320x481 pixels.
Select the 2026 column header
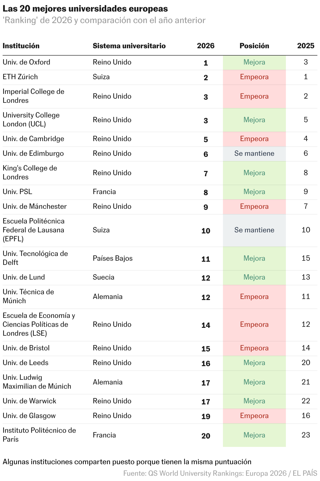[206, 46]
